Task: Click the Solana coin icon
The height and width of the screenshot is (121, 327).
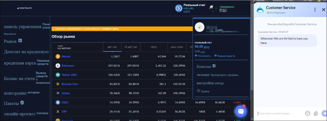Action: click(58, 93)
